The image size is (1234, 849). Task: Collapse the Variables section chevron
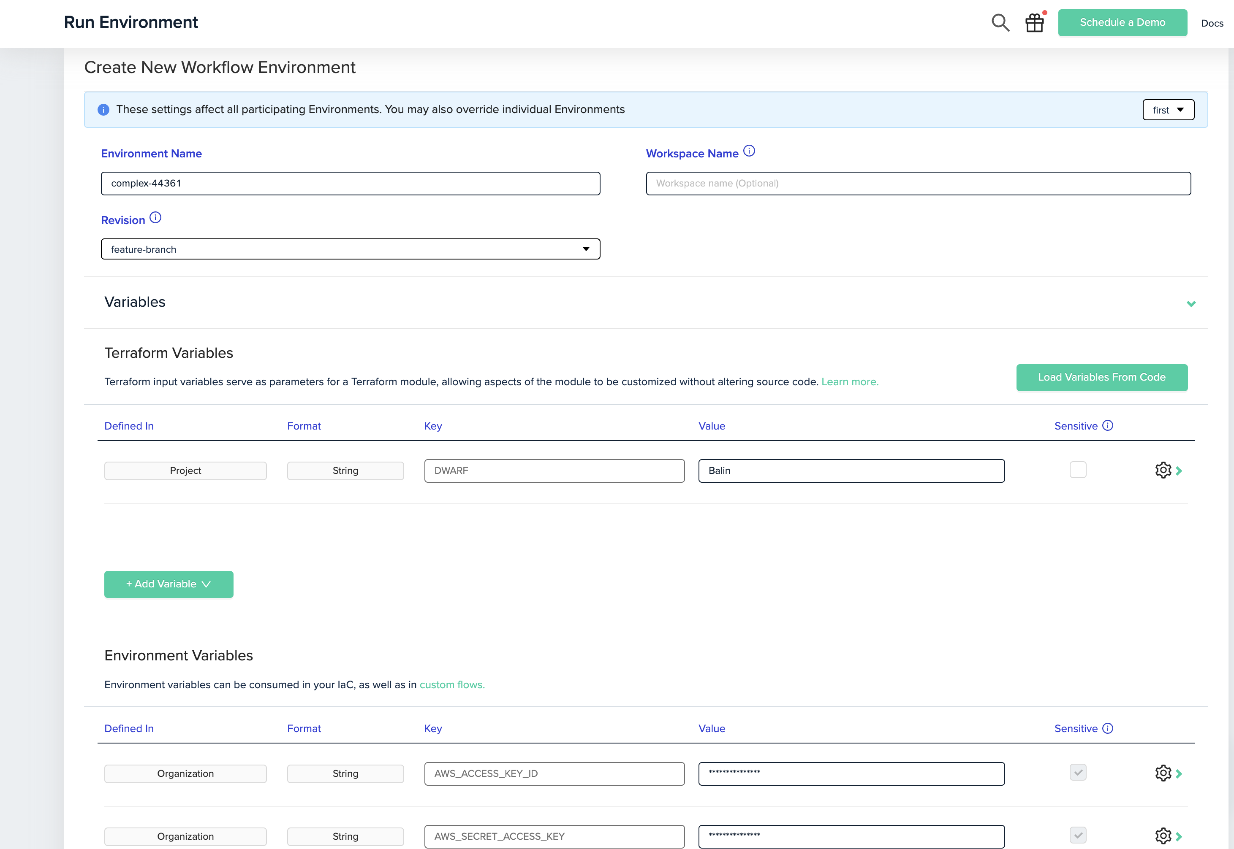[x=1191, y=304]
